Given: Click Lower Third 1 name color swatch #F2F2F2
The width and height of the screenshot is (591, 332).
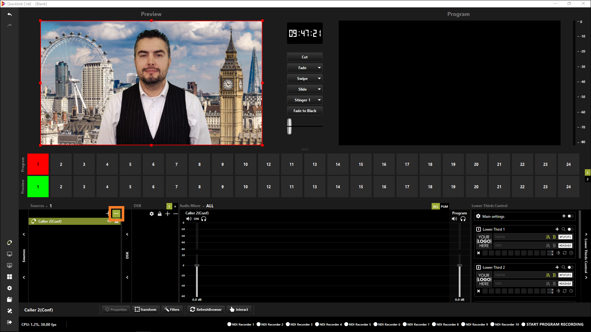Looking at the screenshot, I should point(565,237).
